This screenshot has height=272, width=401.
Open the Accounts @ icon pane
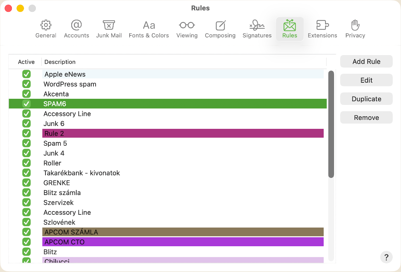tap(76, 29)
